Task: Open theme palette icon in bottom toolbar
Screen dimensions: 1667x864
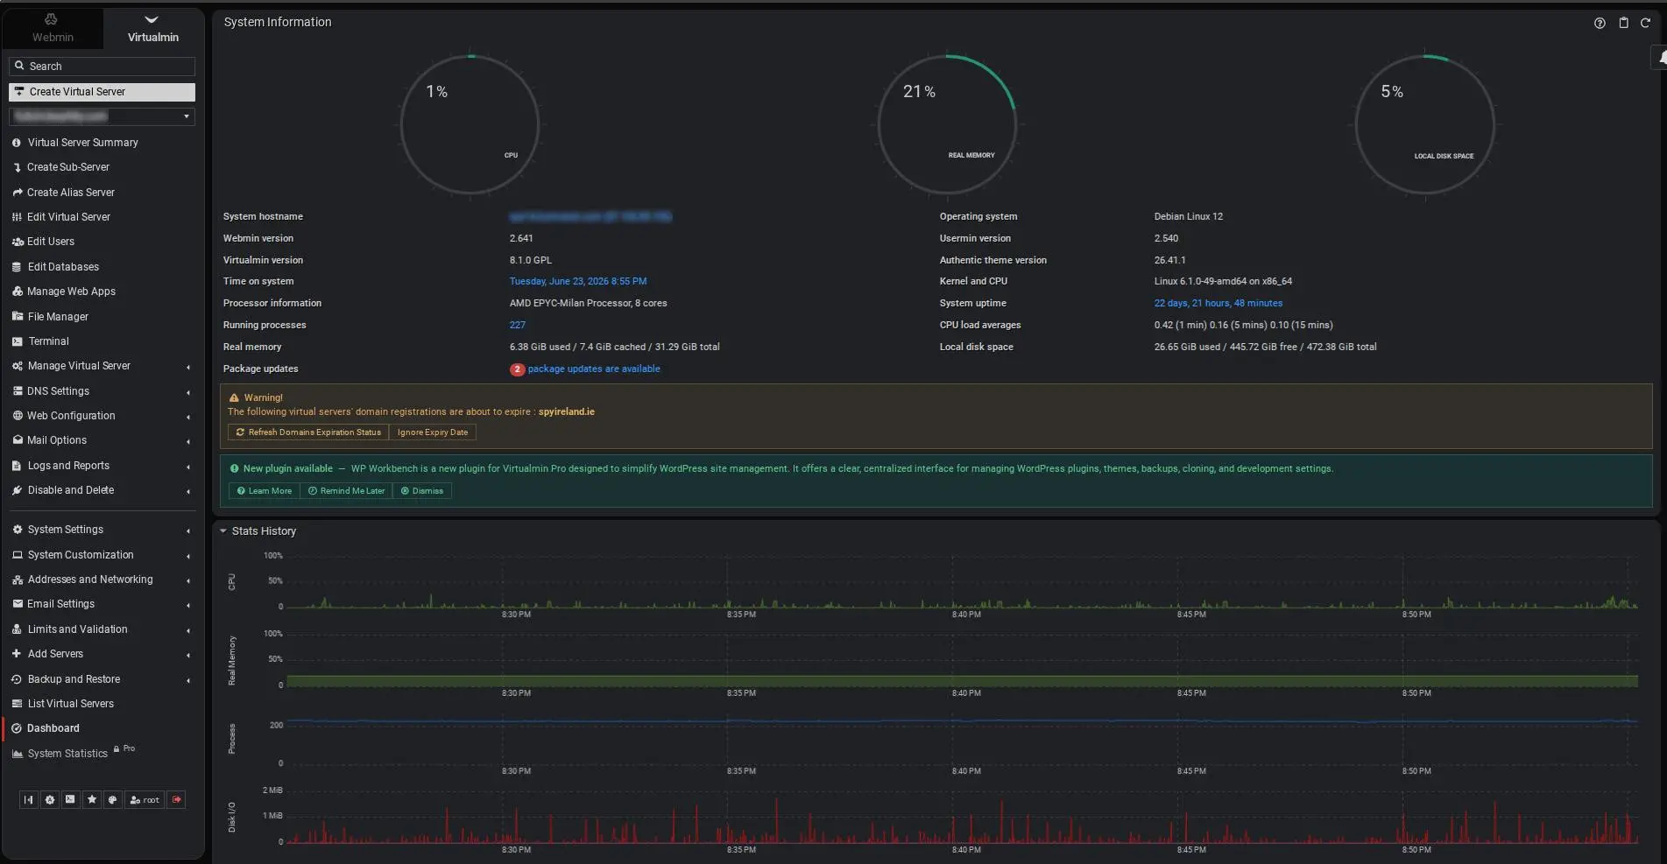Action: [x=113, y=799]
